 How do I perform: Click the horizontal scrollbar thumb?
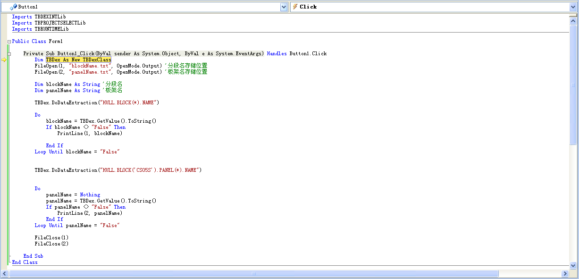(253, 274)
